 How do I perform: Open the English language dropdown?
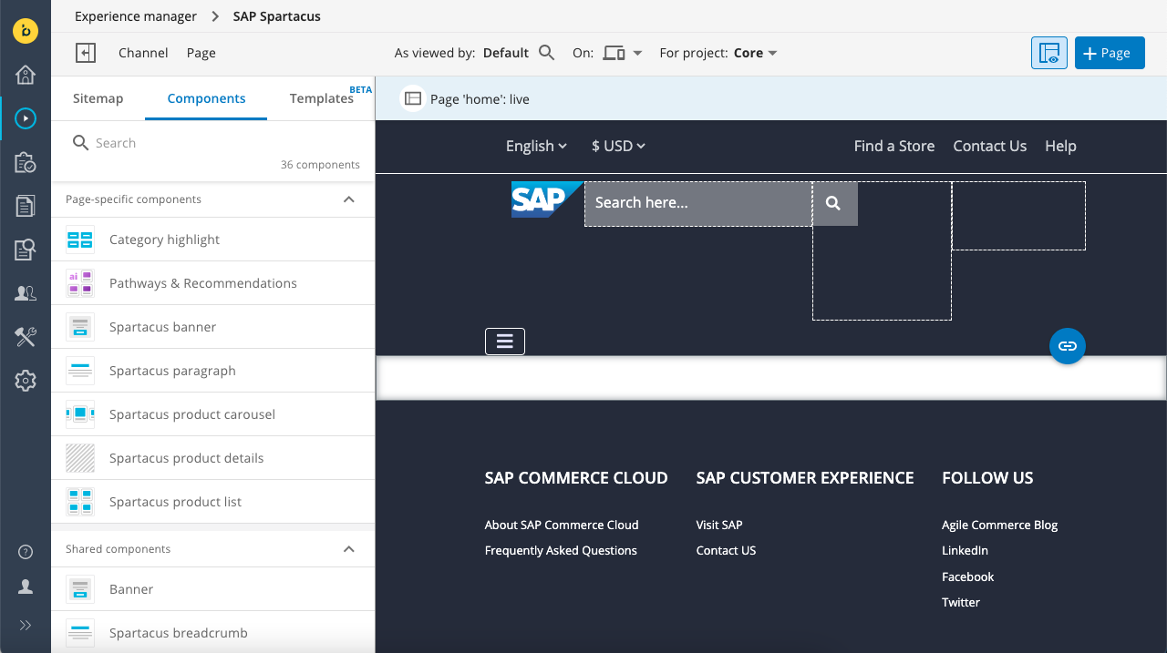click(536, 146)
